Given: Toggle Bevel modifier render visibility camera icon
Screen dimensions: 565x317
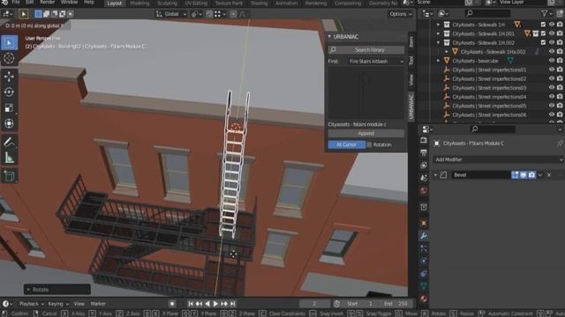Looking at the screenshot, I should coord(531,175).
